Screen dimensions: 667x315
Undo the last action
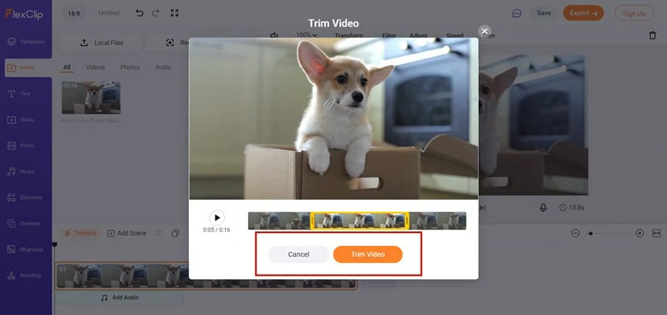(x=139, y=13)
